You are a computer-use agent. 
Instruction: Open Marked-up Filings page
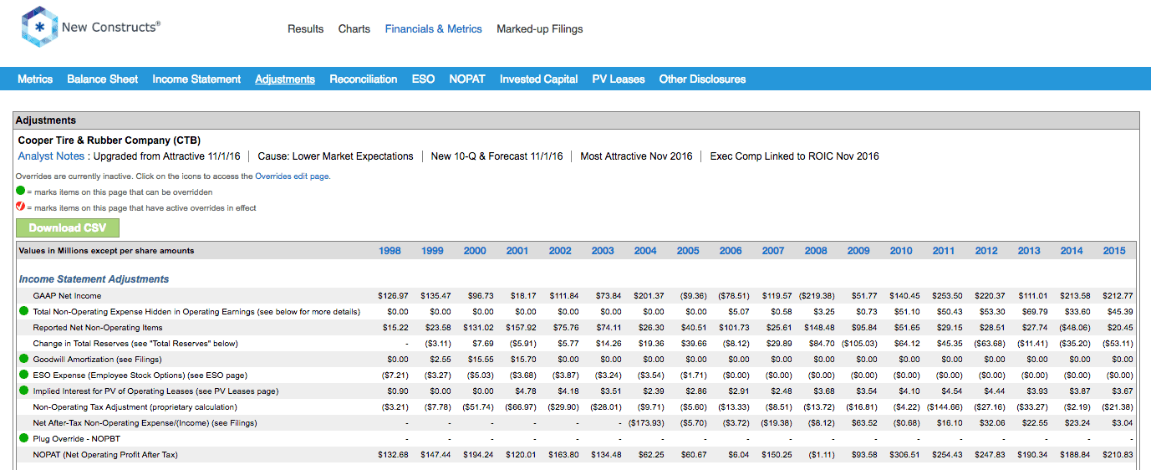540,28
